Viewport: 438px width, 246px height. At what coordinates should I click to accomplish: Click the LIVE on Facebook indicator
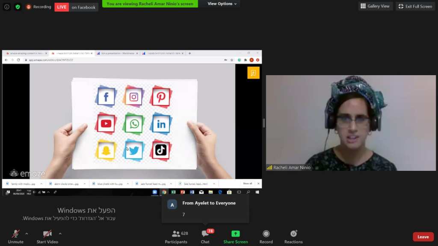click(x=76, y=7)
